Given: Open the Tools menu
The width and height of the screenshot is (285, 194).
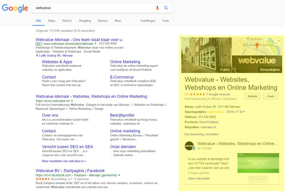Looking at the screenshot, I should point(166,21).
